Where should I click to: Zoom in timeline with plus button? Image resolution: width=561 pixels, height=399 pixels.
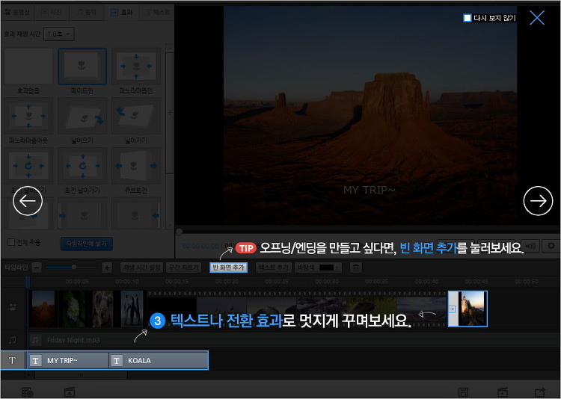click(x=107, y=267)
